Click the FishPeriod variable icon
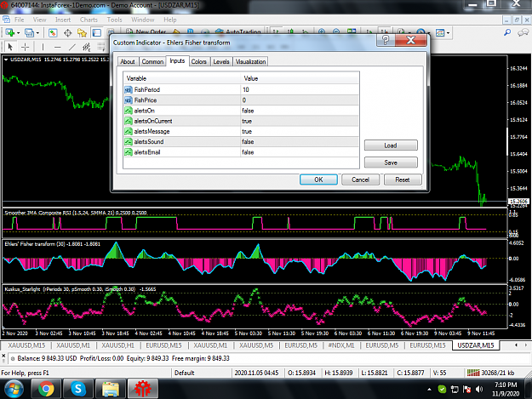The width and height of the screenshot is (532, 399). click(x=129, y=90)
